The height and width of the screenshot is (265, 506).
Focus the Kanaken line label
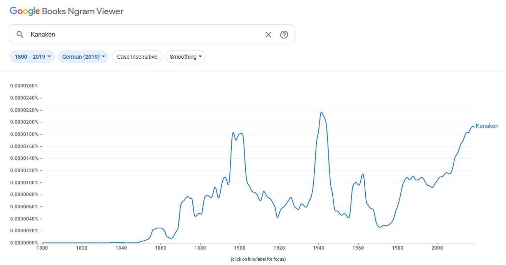(x=487, y=126)
